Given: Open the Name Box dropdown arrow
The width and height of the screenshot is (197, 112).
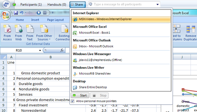Looking at the screenshot, I should pyautogui.click(x=40, y=51).
